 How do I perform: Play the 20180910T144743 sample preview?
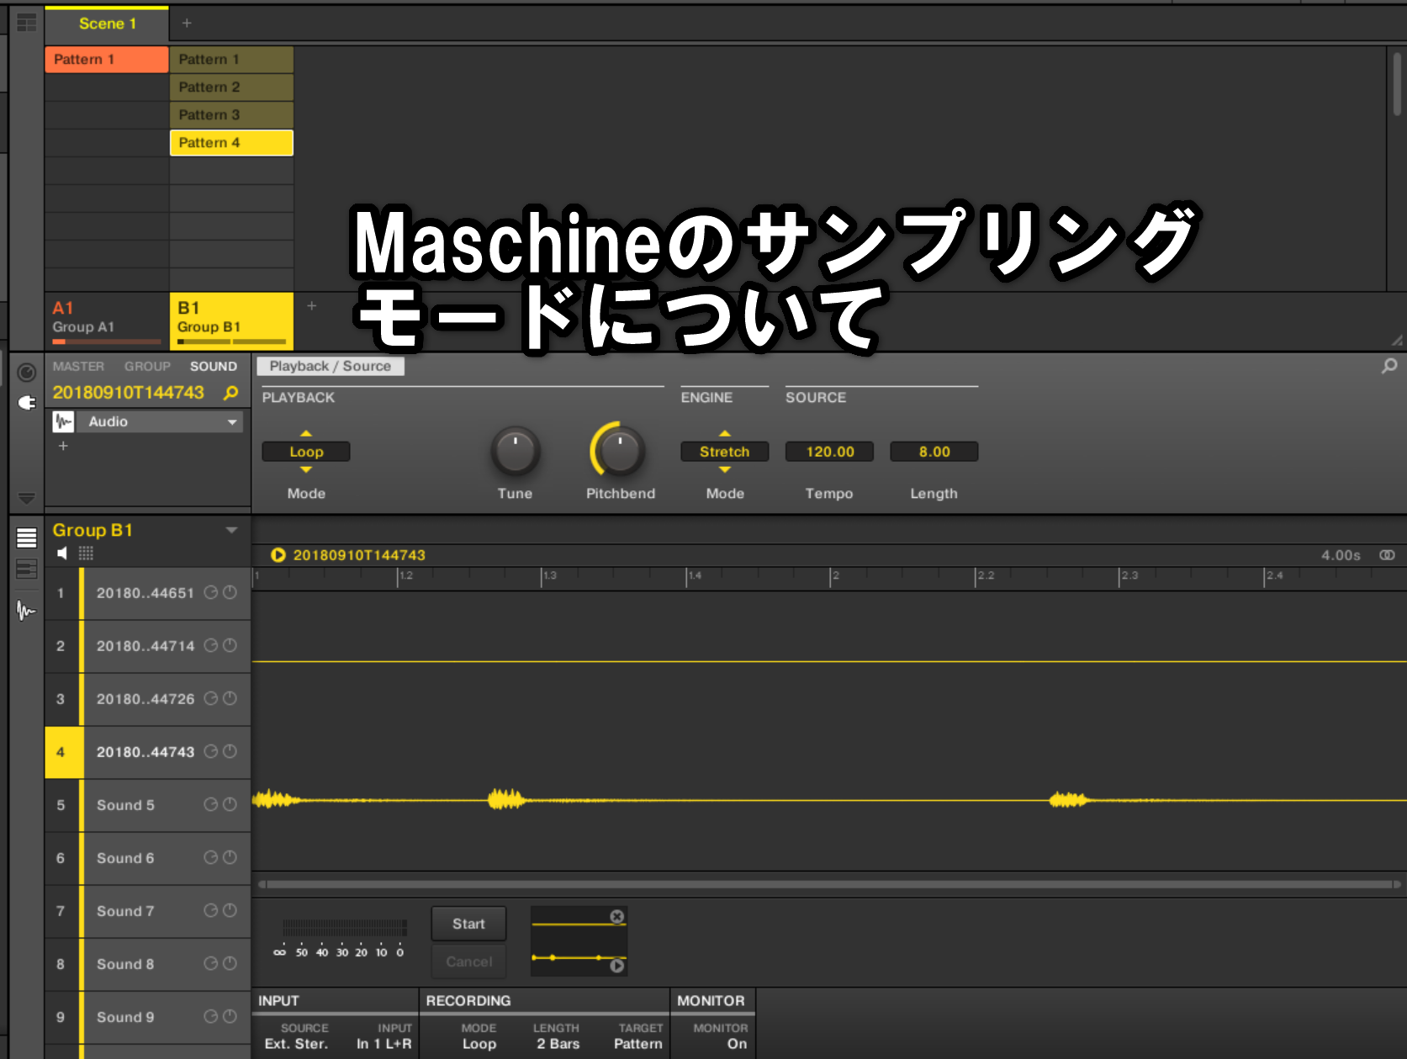tap(278, 555)
